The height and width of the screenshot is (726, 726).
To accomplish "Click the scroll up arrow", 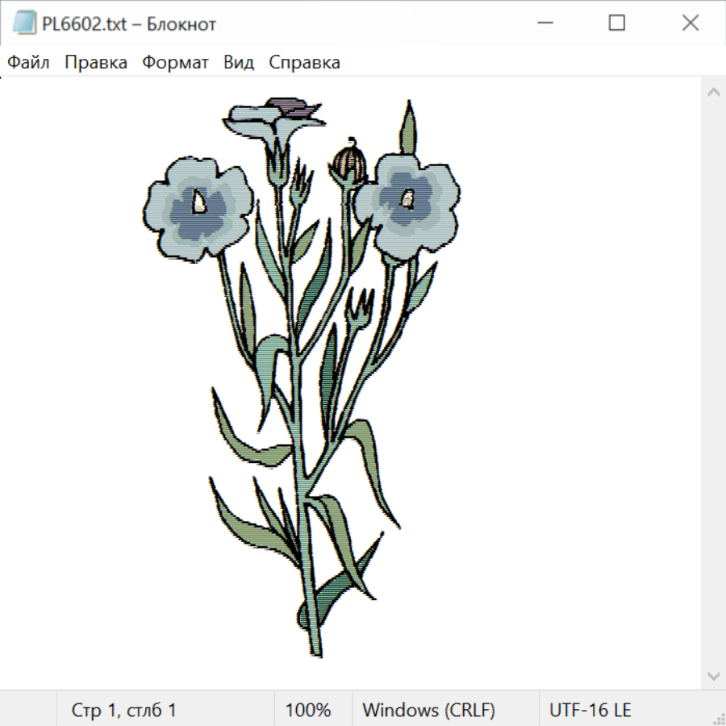I will click(713, 93).
